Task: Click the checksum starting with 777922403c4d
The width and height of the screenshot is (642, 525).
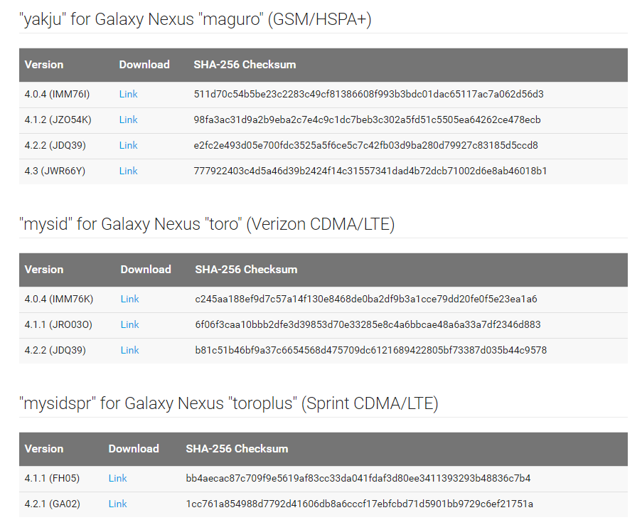Action: pyautogui.click(x=370, y=171)
